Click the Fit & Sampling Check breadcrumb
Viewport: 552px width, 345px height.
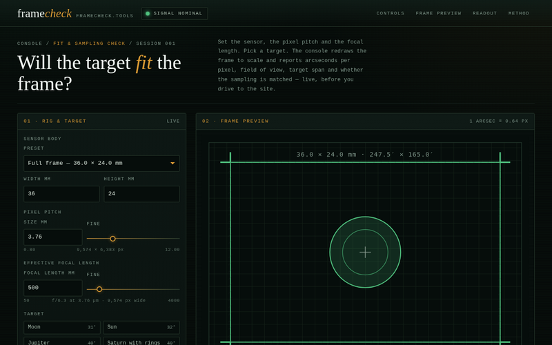[89, 43]
